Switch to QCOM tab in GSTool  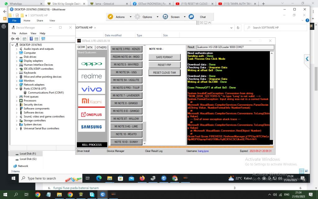pos(81,47)
